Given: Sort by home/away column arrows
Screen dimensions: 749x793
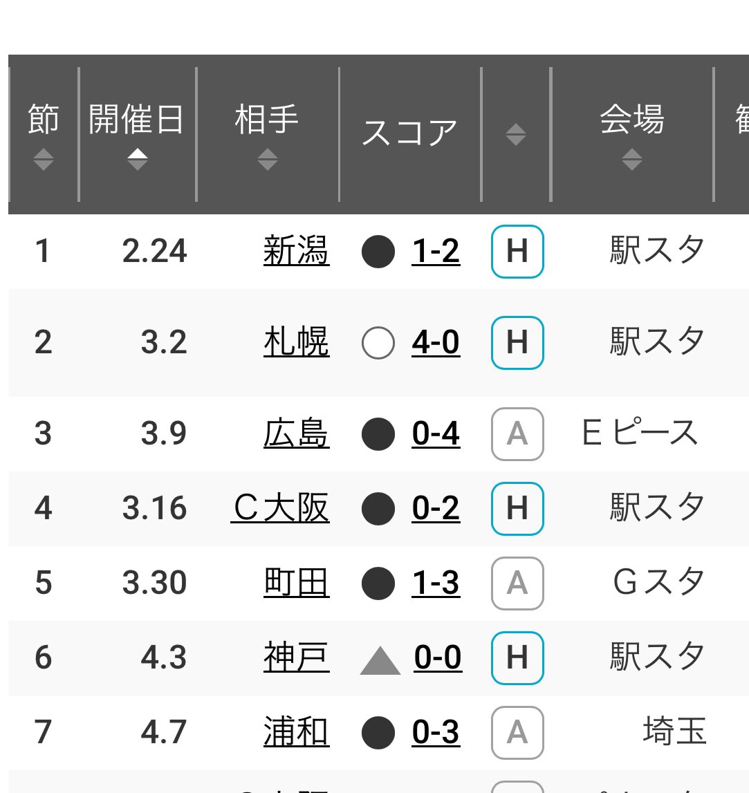Looking at the screenshot, I should [x=515, y=134].
